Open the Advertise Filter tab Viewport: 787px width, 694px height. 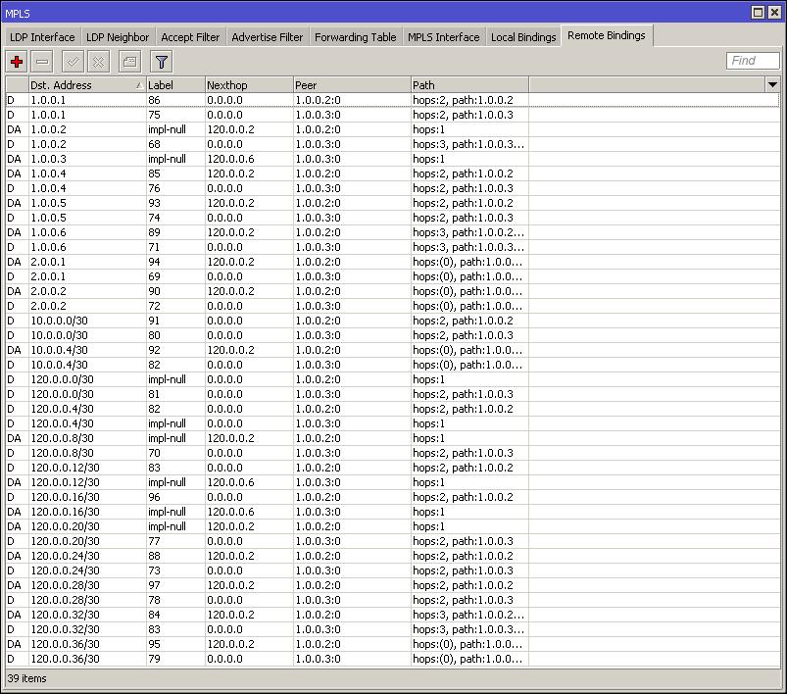(267, 37)
